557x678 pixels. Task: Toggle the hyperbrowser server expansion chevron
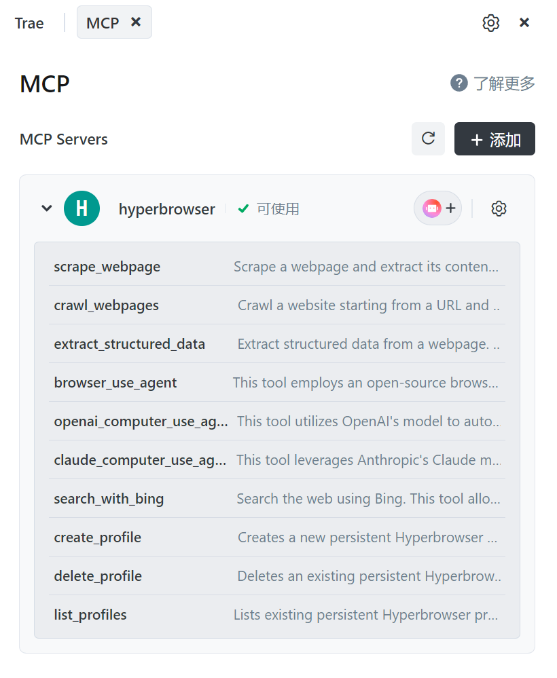point(46,208)
